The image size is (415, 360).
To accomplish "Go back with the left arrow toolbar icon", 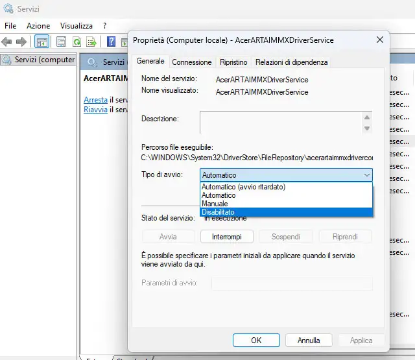I will (6, 42).
